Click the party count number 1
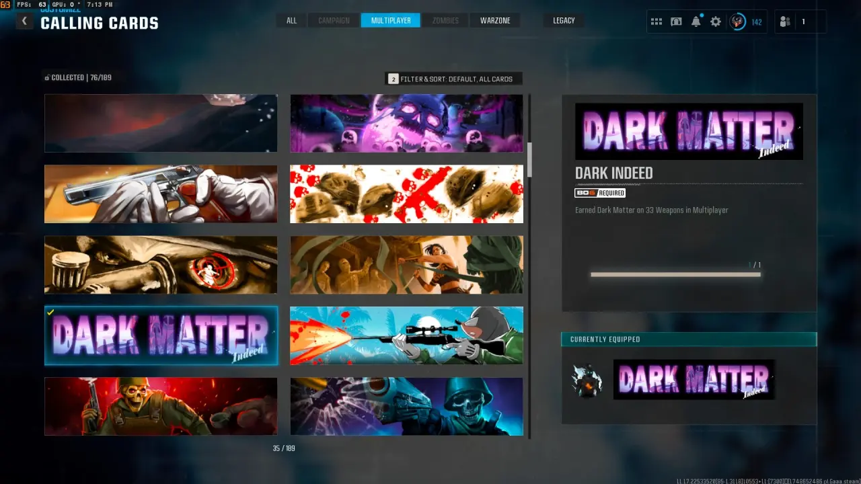Viewport: 861px width, 484px height. (802, 22)
